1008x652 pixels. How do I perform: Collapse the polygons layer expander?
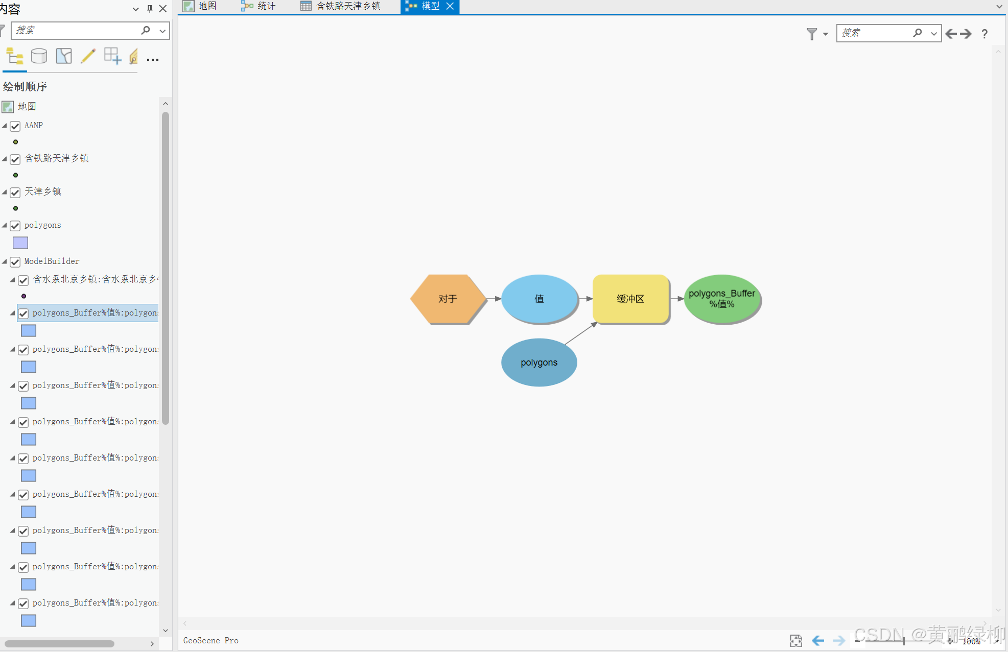5,225
